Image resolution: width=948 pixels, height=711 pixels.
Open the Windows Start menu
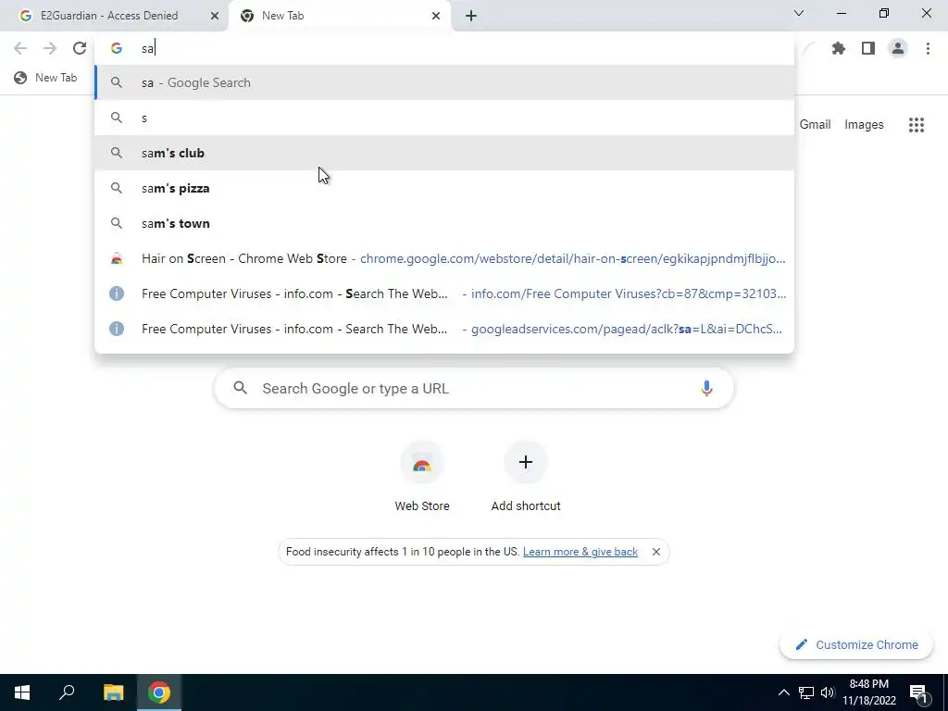pyautogui.click(x=22, y=692)
